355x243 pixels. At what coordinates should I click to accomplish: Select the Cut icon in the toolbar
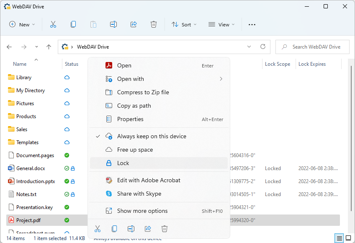tap(53, 24)
